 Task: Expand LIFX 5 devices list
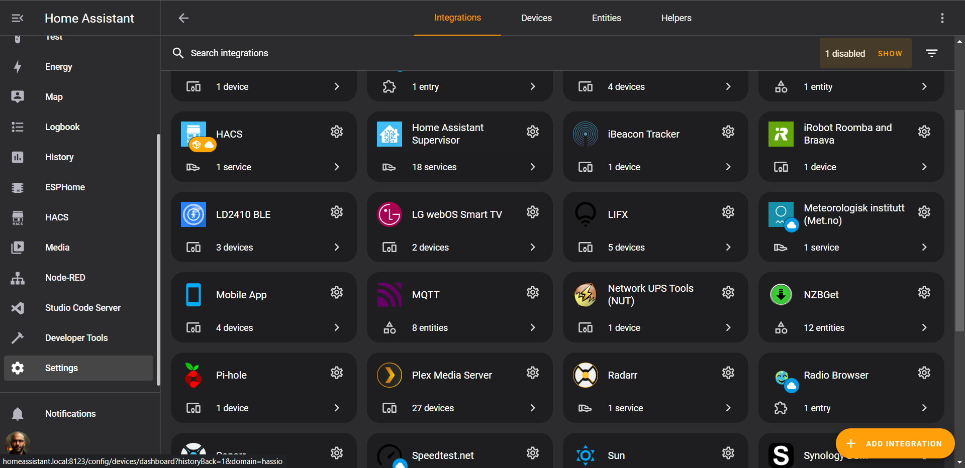coord(728,247)
